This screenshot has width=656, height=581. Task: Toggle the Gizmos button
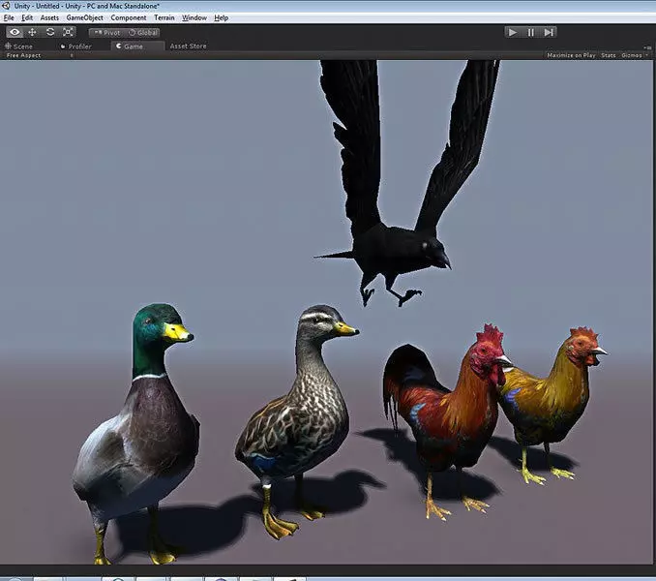[631, 55]
